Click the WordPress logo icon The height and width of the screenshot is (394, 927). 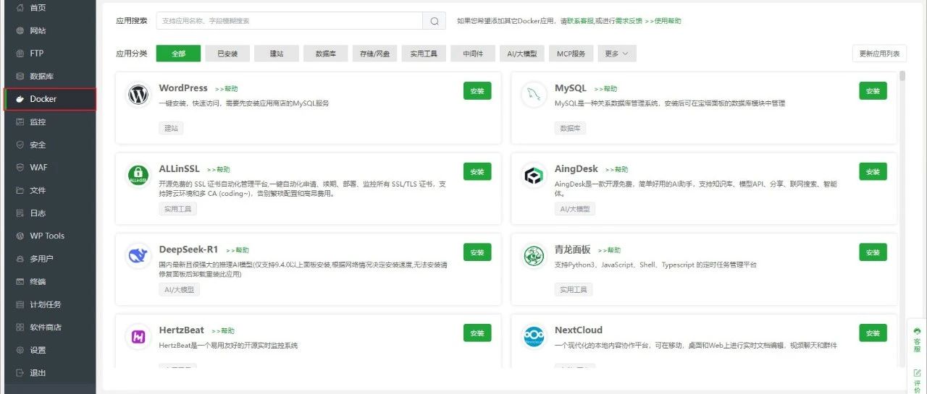[x=138, y=95]
